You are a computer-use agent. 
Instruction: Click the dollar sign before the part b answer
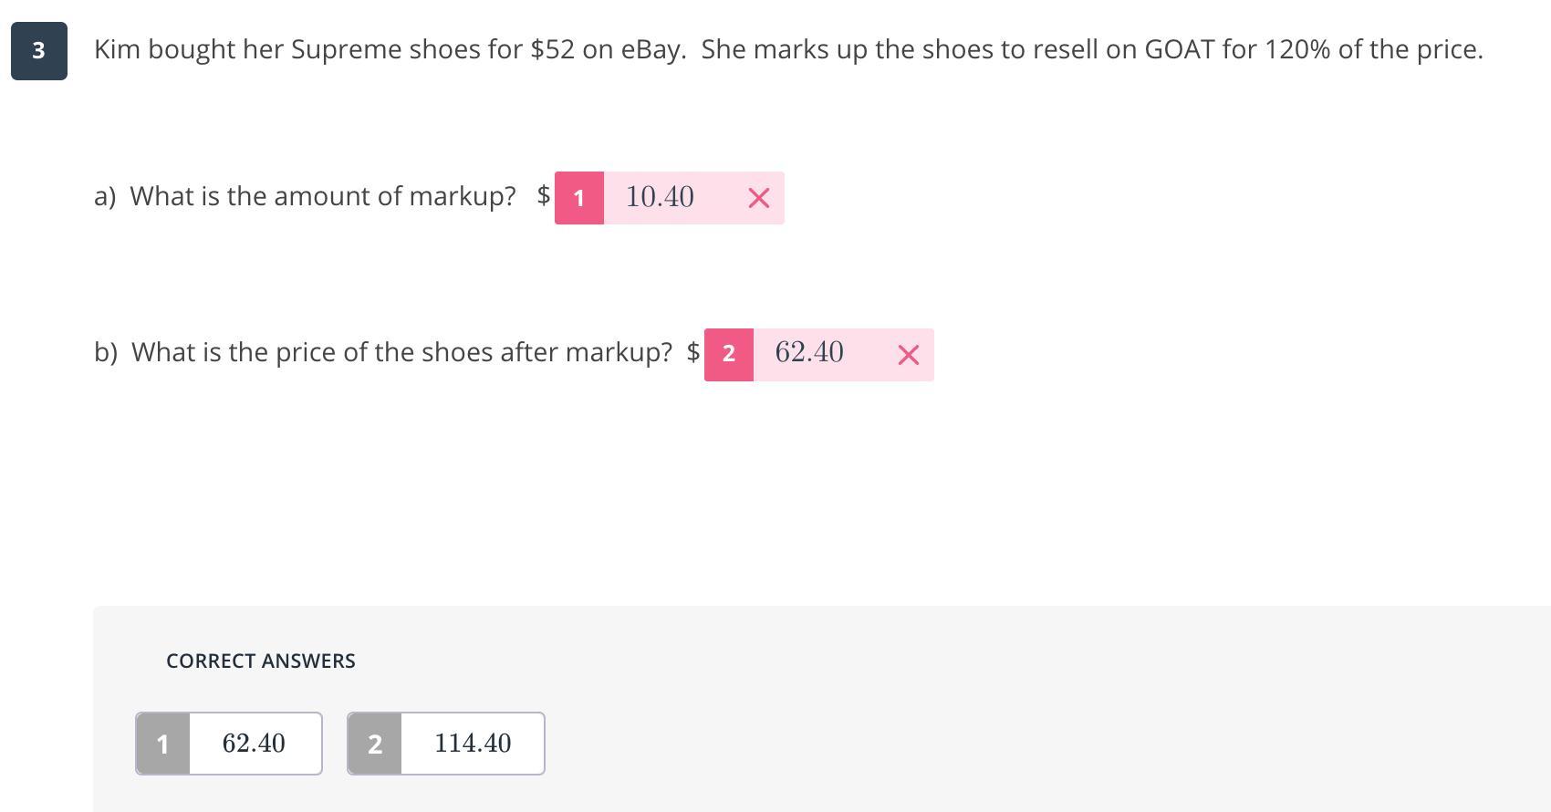pos(693,352)
